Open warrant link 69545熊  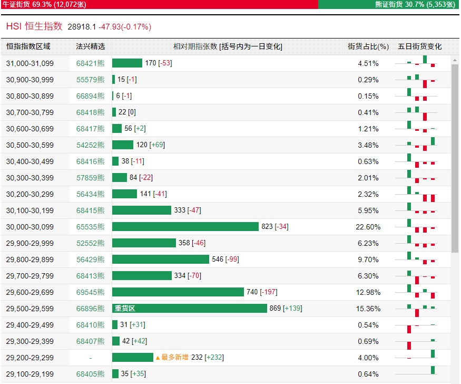coord(90,292)
